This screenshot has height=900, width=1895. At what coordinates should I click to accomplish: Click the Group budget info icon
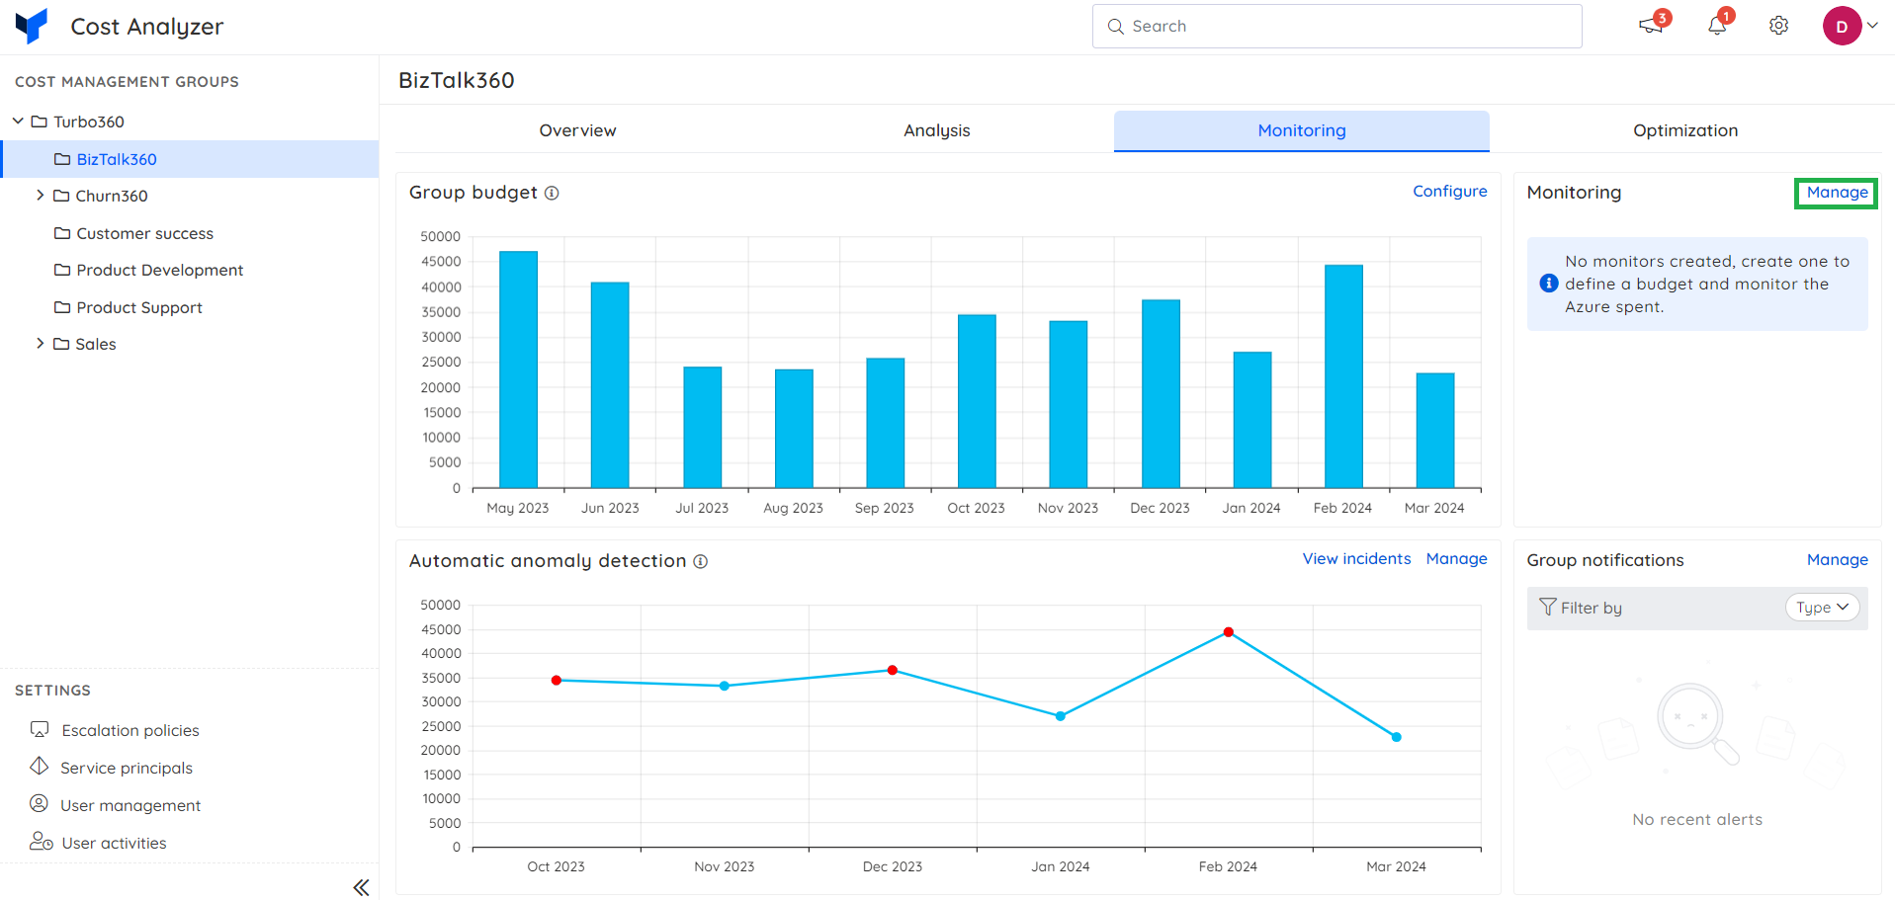[x=552, y=193]
